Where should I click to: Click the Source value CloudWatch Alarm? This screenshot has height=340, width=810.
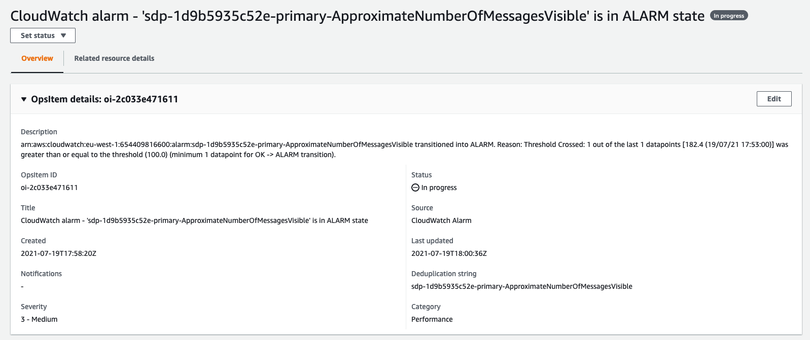tap(441, 220)
